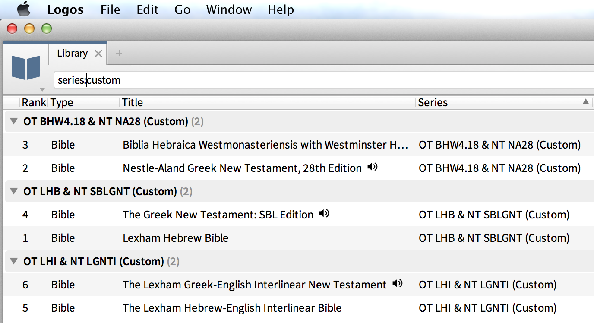Open the File menu
The height and width of the screenshot is (323, 594).
click(x=111, y=9)
